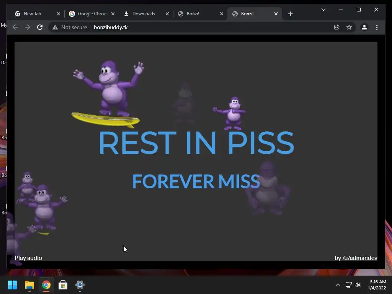Screen dimensions: 392x294
Task: Close the active Bonzi! tab
Action: coord(276,14)
